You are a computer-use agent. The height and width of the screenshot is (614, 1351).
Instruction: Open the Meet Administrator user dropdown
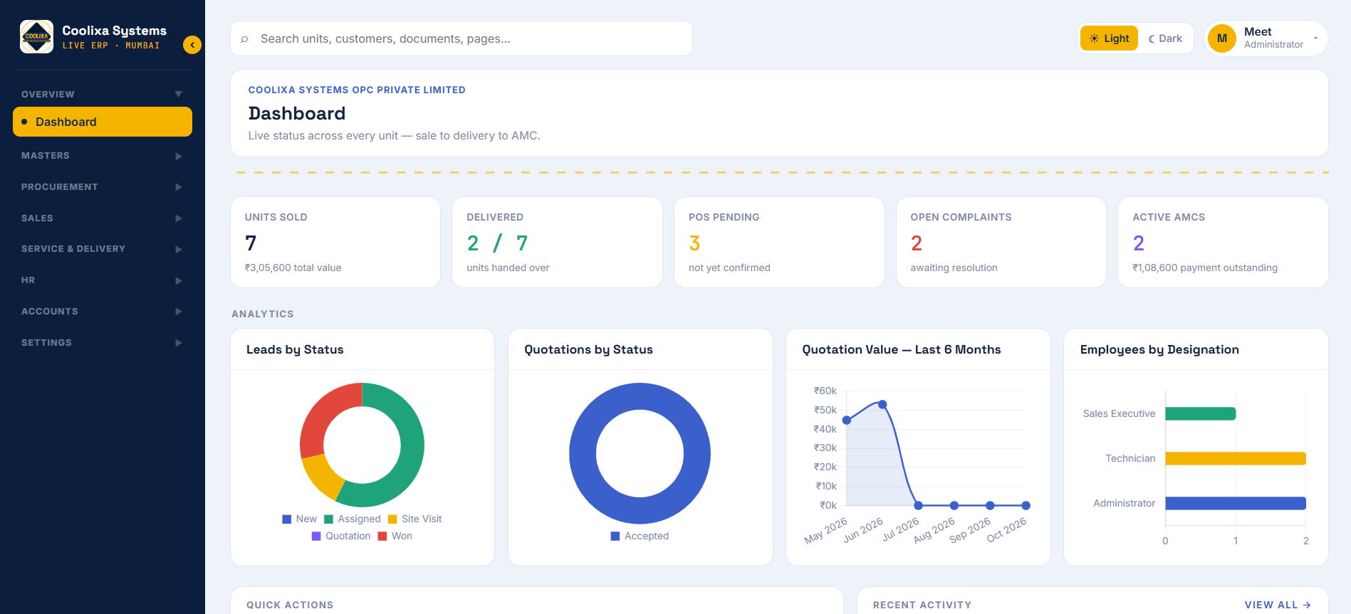(x=1266, y=38)
